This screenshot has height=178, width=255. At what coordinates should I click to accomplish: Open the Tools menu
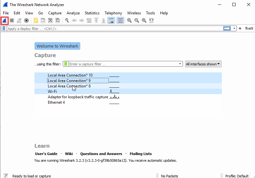[x=150, y=13]
